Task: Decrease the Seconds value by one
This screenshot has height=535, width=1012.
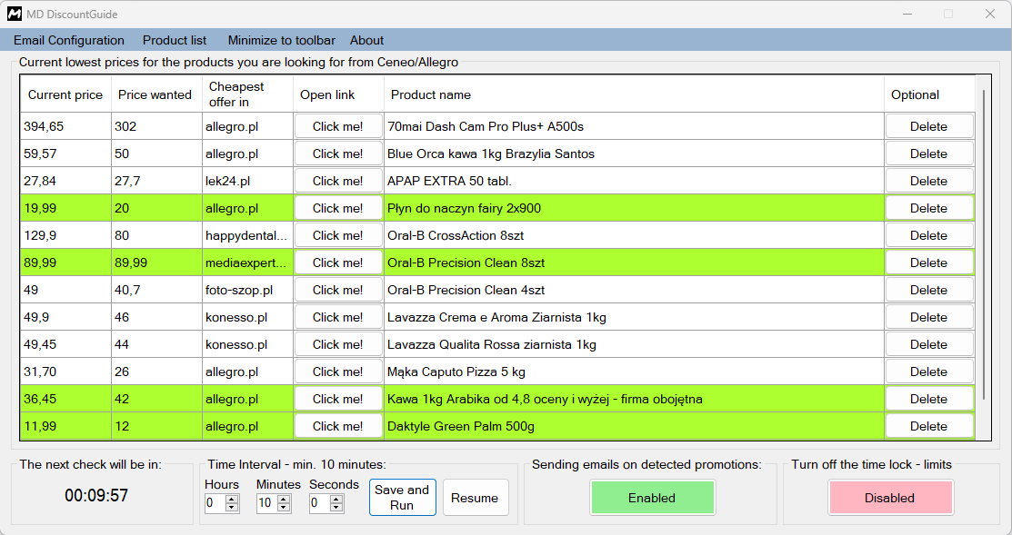Action: (336, 507)
